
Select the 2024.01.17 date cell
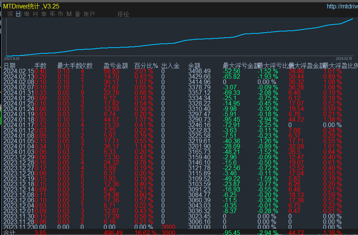[18, 125]
